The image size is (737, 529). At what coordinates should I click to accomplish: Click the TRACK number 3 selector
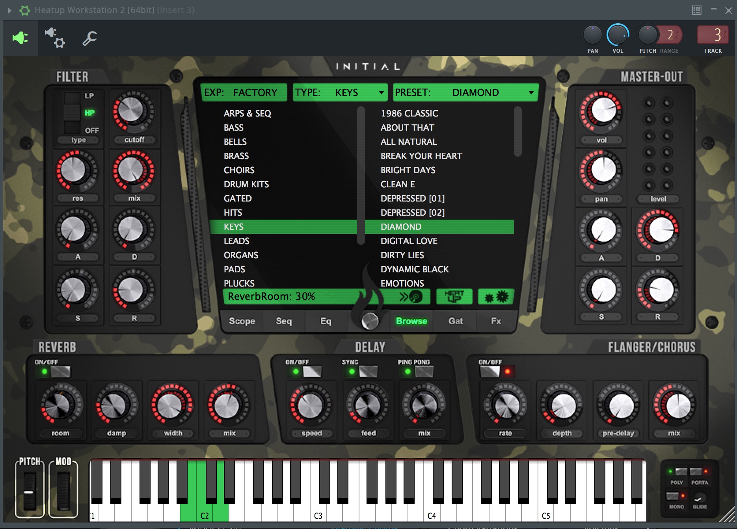(713, 35)
